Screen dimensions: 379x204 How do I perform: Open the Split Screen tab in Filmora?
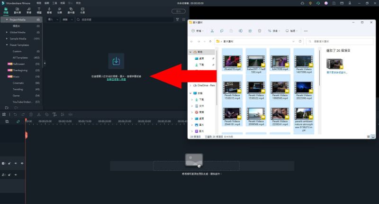(82, 10)
